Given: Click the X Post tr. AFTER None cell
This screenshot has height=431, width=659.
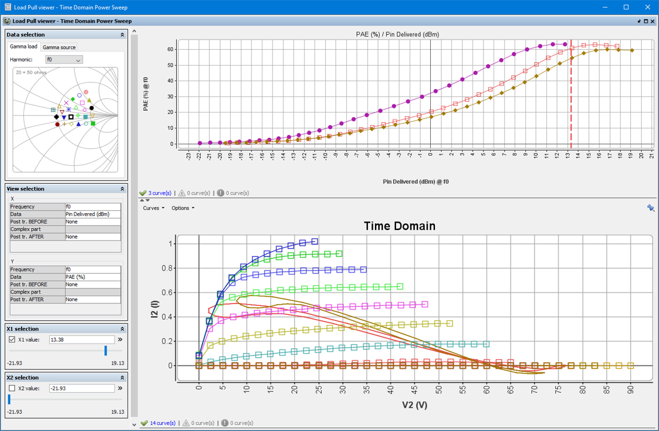Looking at the screenshot, I should 93,237.
